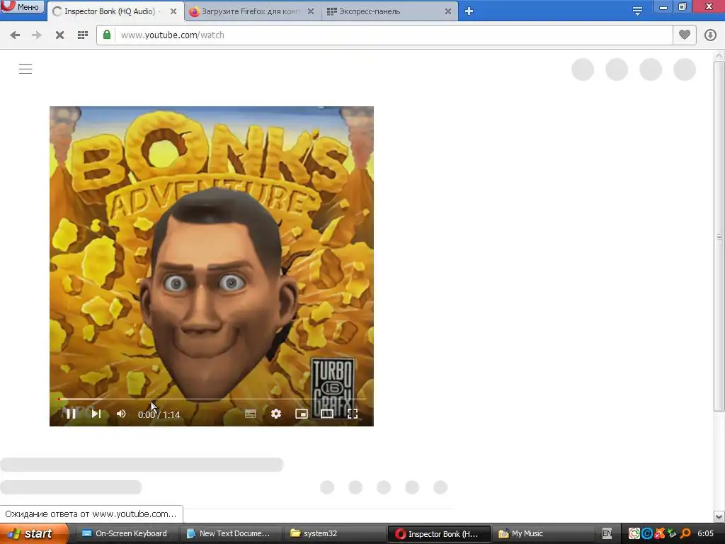Open the system32 folder taskbar item
This screenshot has width=725, height=544.
(x=334, y=534)
